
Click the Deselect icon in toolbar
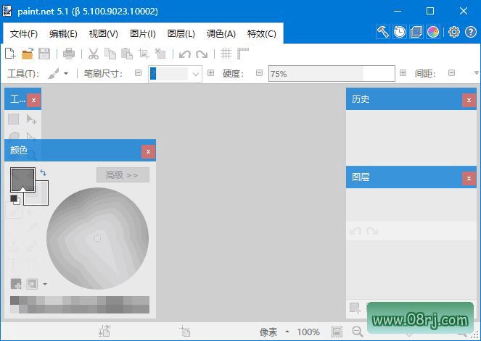pos(160,54)
